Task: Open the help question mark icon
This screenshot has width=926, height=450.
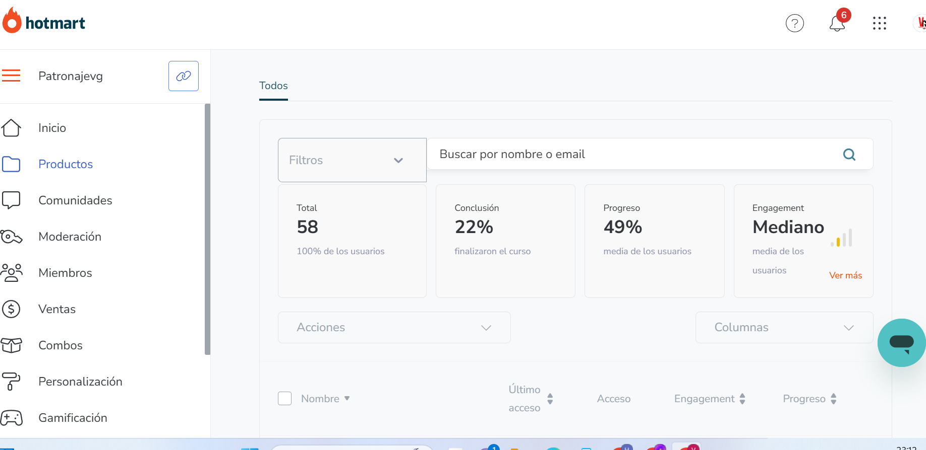Action: [794, 23]
